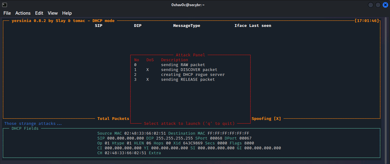Select attack 3 sending RELEASE packet

pyautogui.click(x=188, y=80)
